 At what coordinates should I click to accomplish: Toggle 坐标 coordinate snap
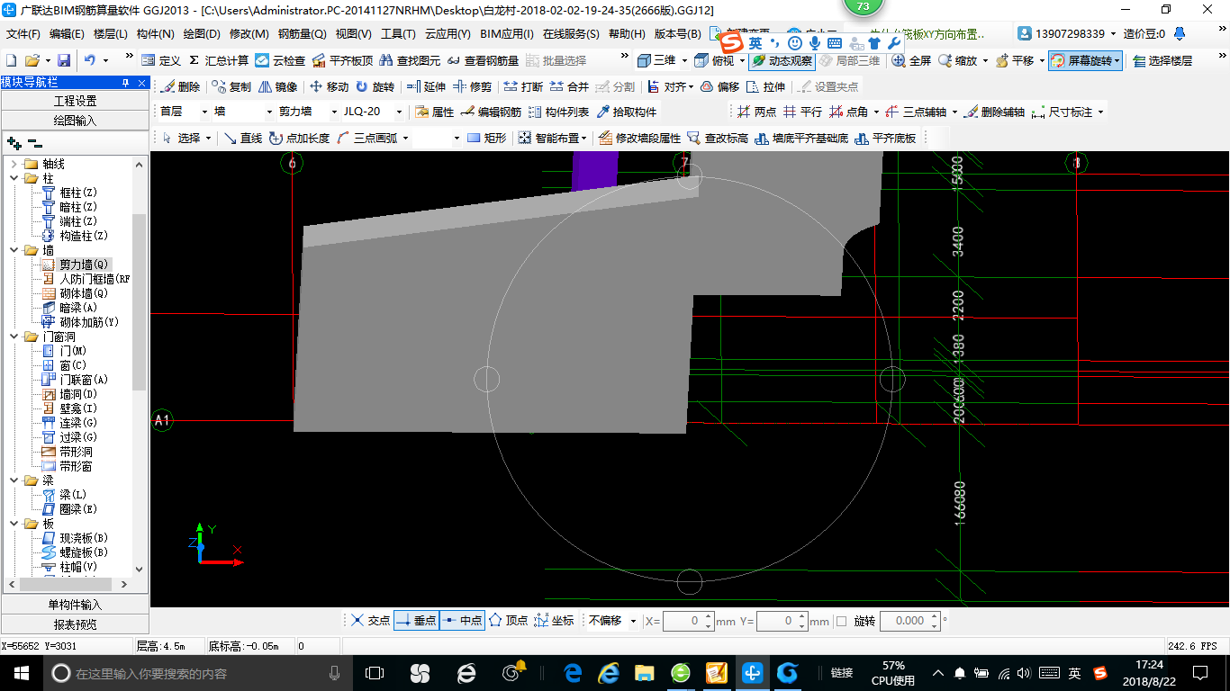554,621
